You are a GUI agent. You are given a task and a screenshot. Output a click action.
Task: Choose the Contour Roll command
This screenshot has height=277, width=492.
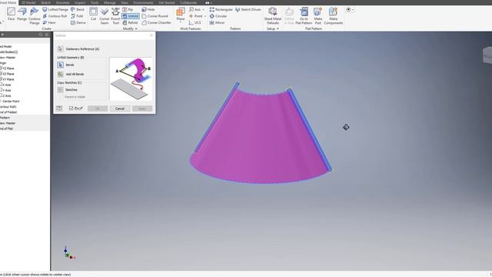55,16
